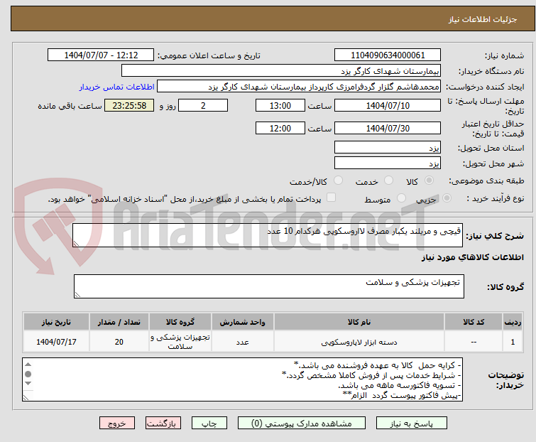
Task: Click the دسته ابزار لاپاروسکوپی item cell
Action: coord(359,341)
